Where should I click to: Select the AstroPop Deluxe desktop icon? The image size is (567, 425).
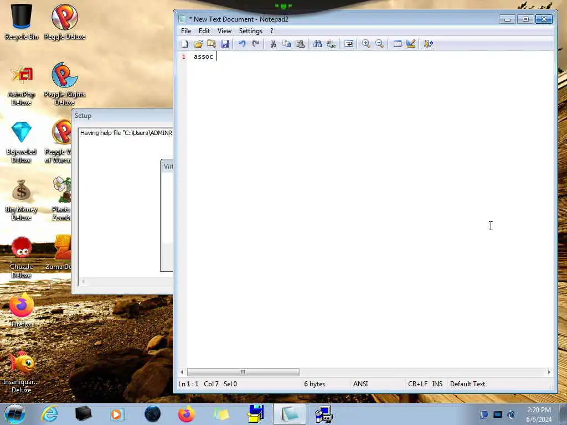coord(22,86)
